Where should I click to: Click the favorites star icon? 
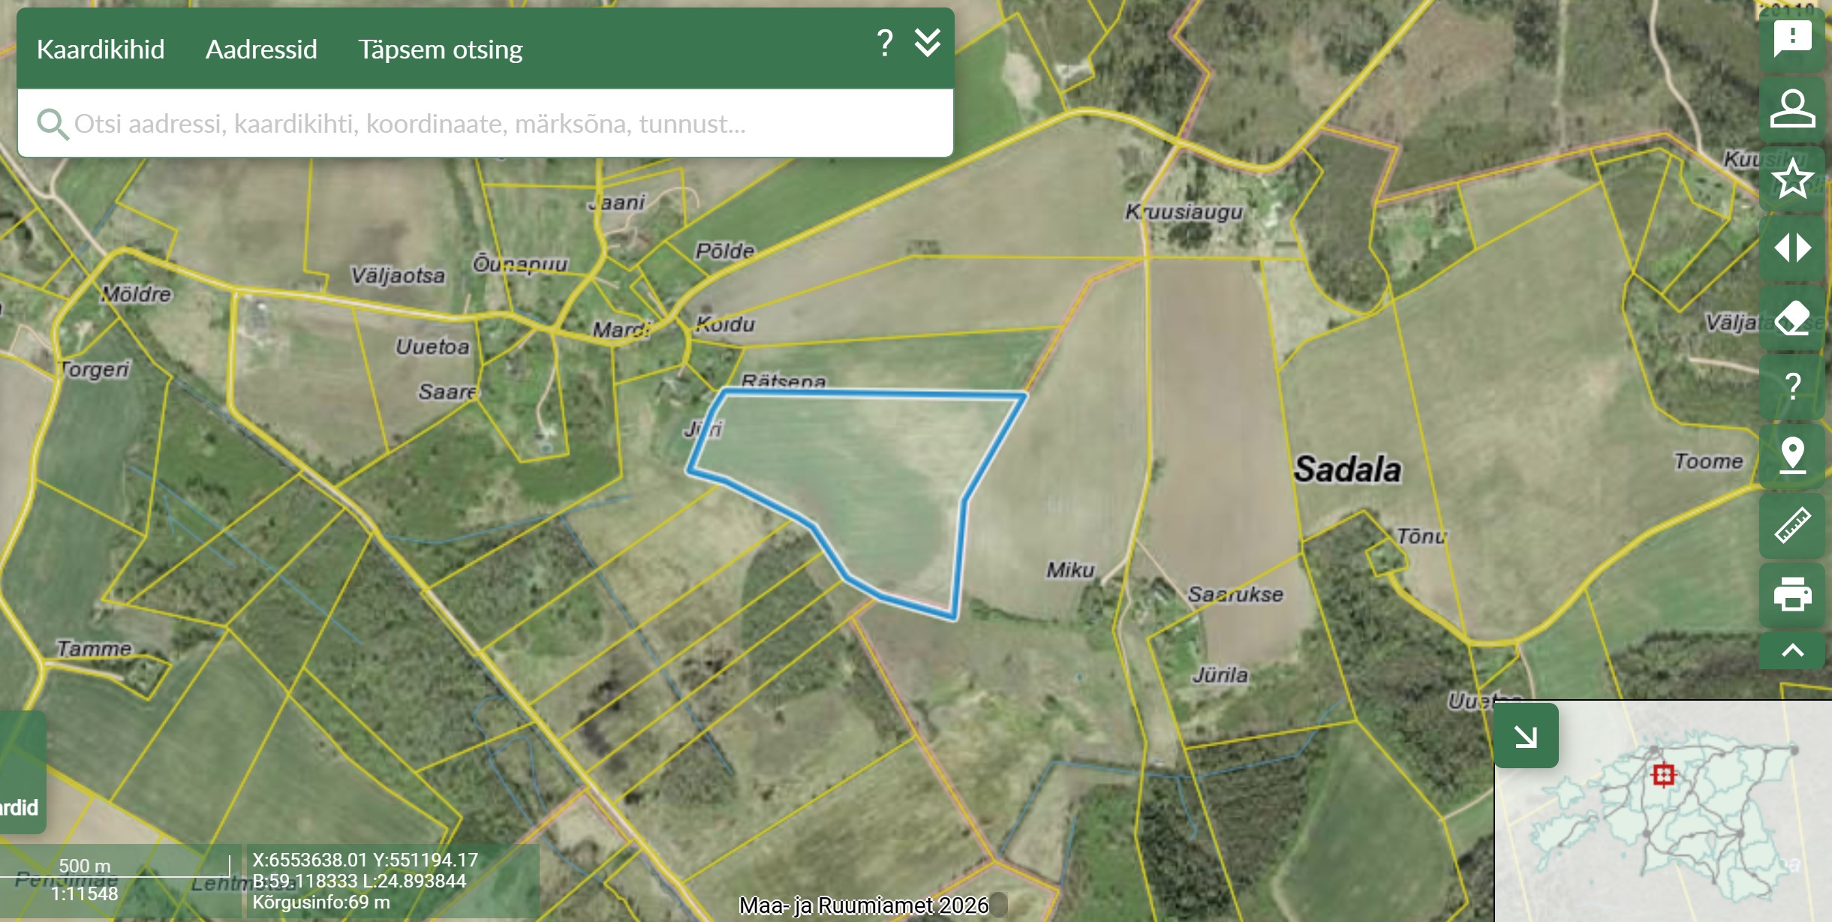pos(1792,179)
